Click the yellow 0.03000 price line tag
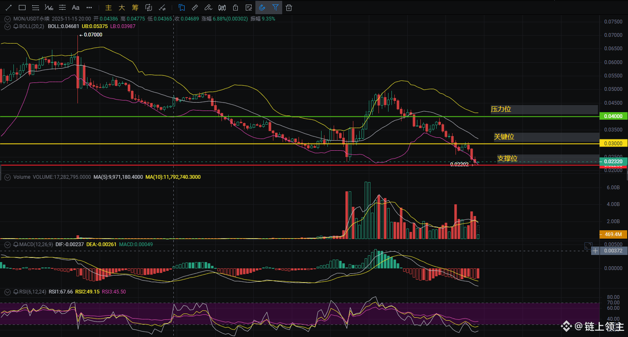Screen dimensions: 628x337 [x=613, y=143]
